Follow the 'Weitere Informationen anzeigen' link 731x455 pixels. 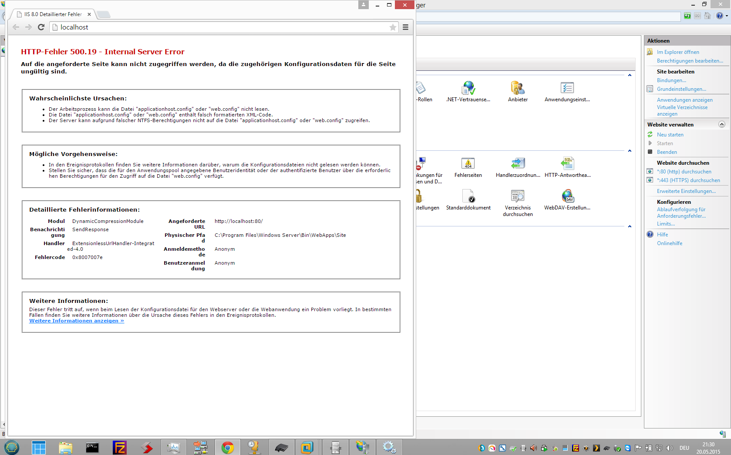pyautogui.click(x=77, y=321)
